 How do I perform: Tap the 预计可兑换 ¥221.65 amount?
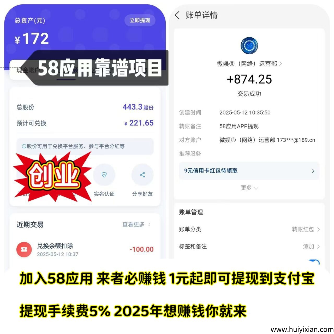pyautogui.click(x=139, y=123)
